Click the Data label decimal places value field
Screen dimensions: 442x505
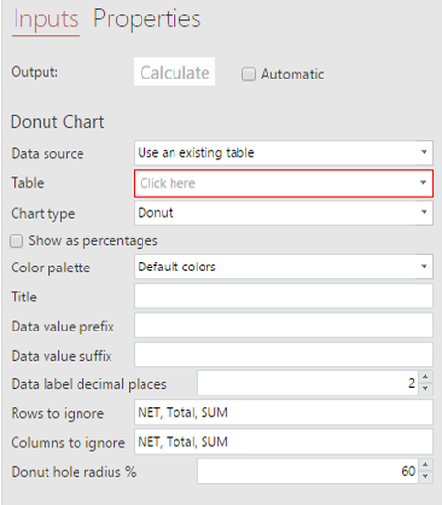(308, 383)
